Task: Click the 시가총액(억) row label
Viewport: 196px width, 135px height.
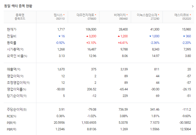Action: tap(15, 49)
